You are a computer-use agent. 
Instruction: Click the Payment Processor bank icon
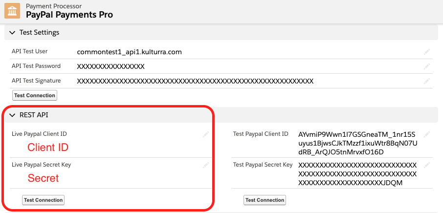pyautogui.click(x=12, y=11)
